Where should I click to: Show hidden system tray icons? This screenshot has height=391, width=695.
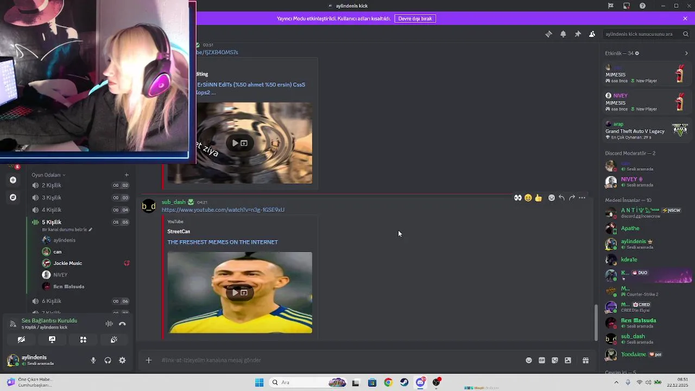pos(616,382)
